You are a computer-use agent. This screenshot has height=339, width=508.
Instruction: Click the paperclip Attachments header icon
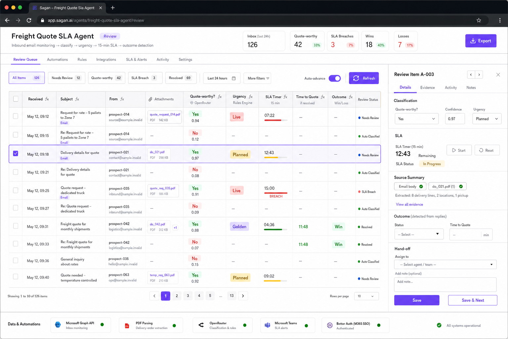pos(150,99)
